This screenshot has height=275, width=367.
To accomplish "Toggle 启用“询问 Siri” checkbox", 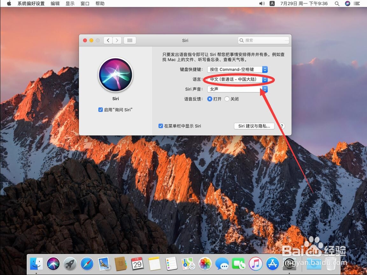I will [101, 110].
